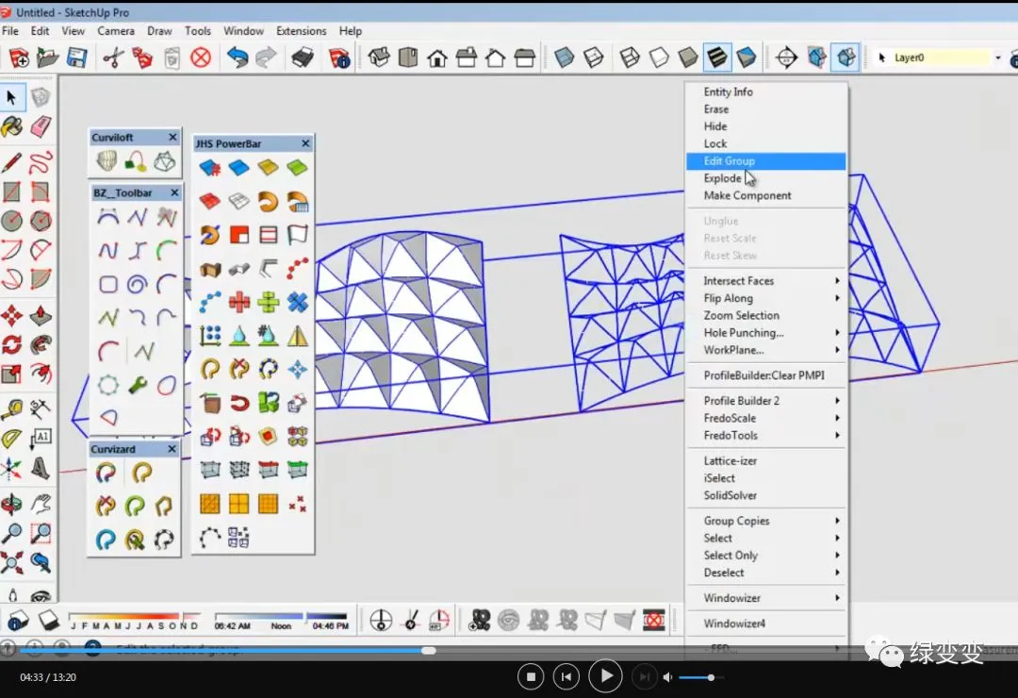The height and width of the screenshot is (698, 1018).
Task: Select the Protractor tool
Action: coord(11,439)
